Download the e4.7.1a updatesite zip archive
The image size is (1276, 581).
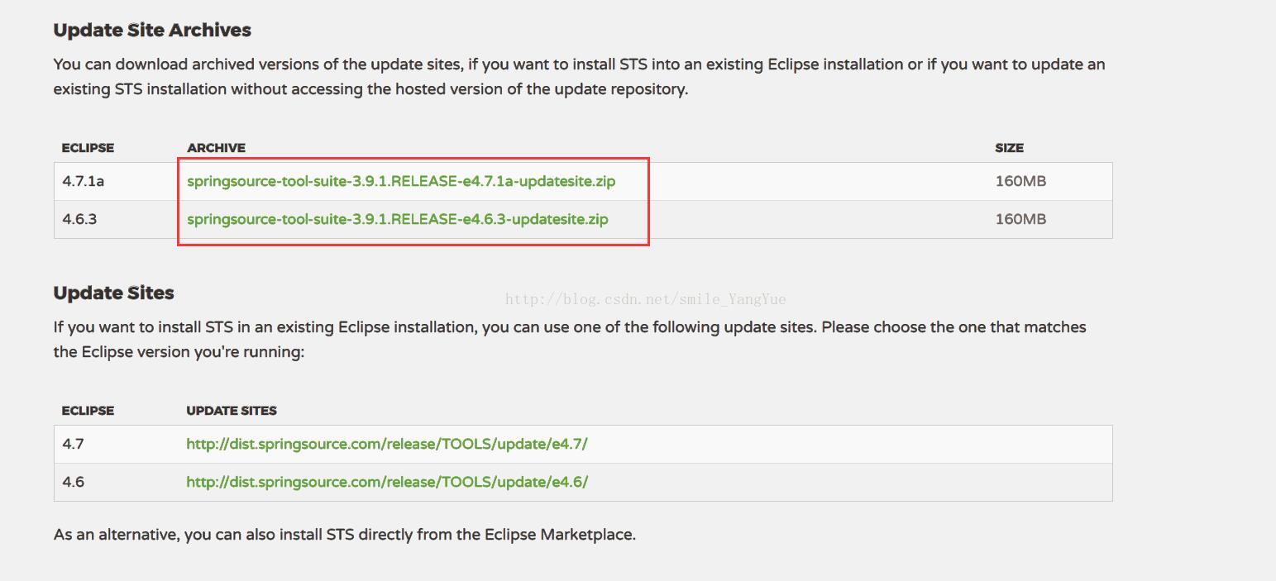point(401,181)
